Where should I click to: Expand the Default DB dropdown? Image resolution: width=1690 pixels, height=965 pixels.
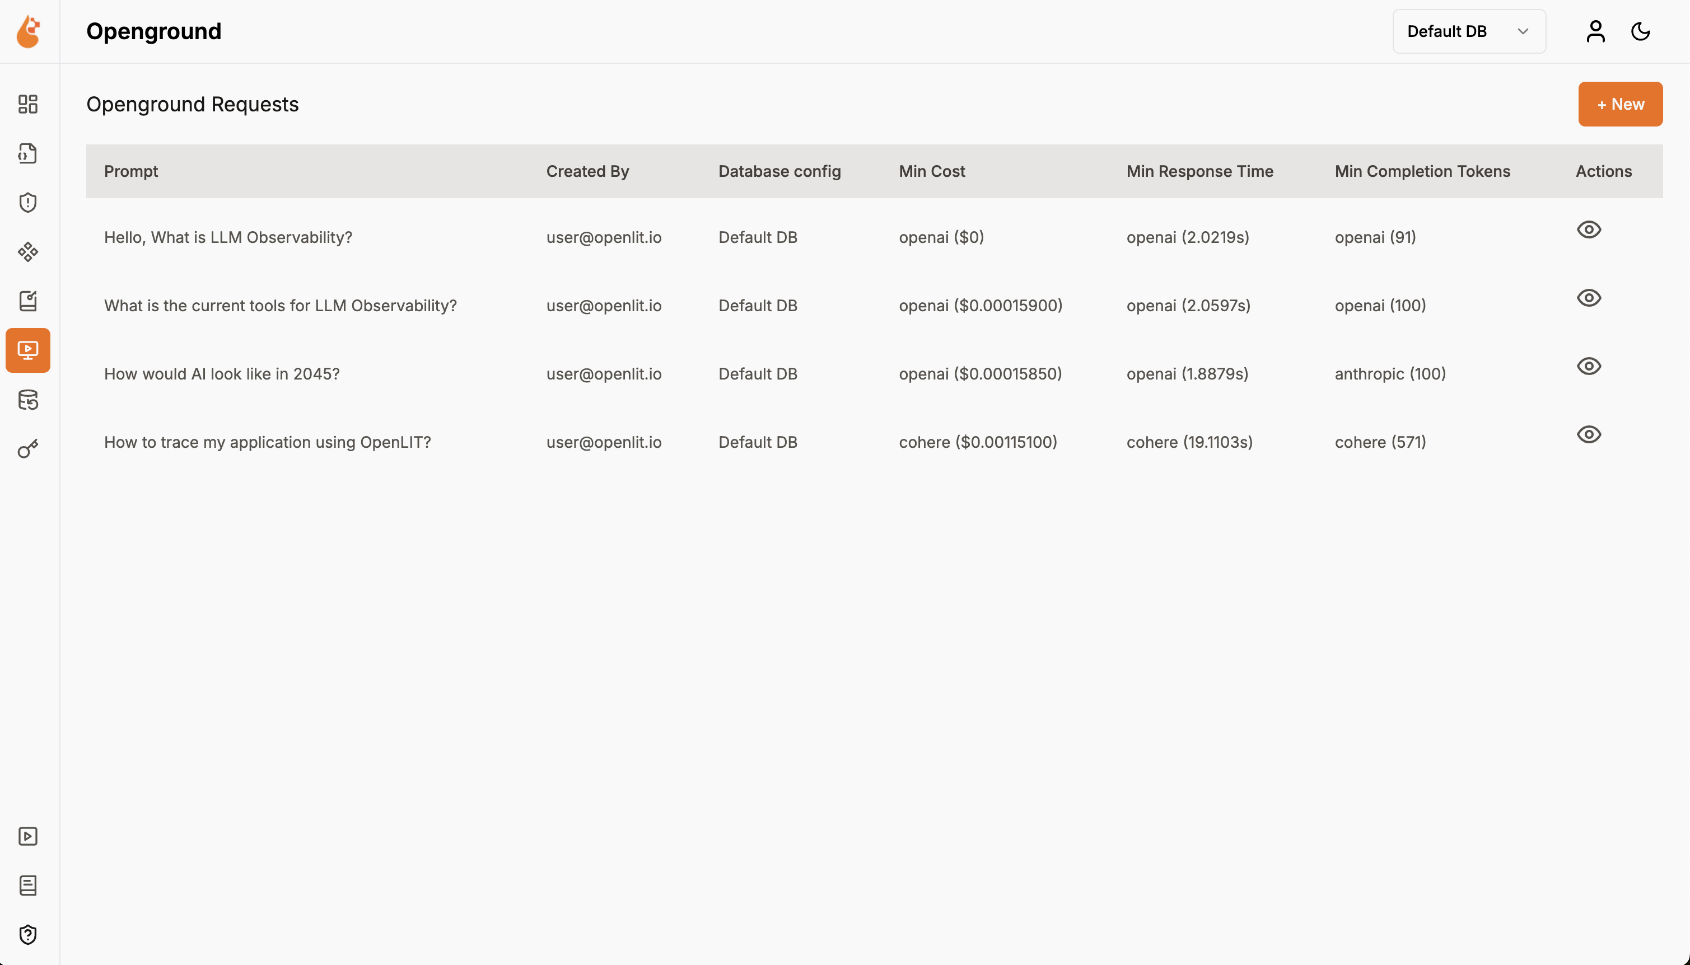[1469, 31]
